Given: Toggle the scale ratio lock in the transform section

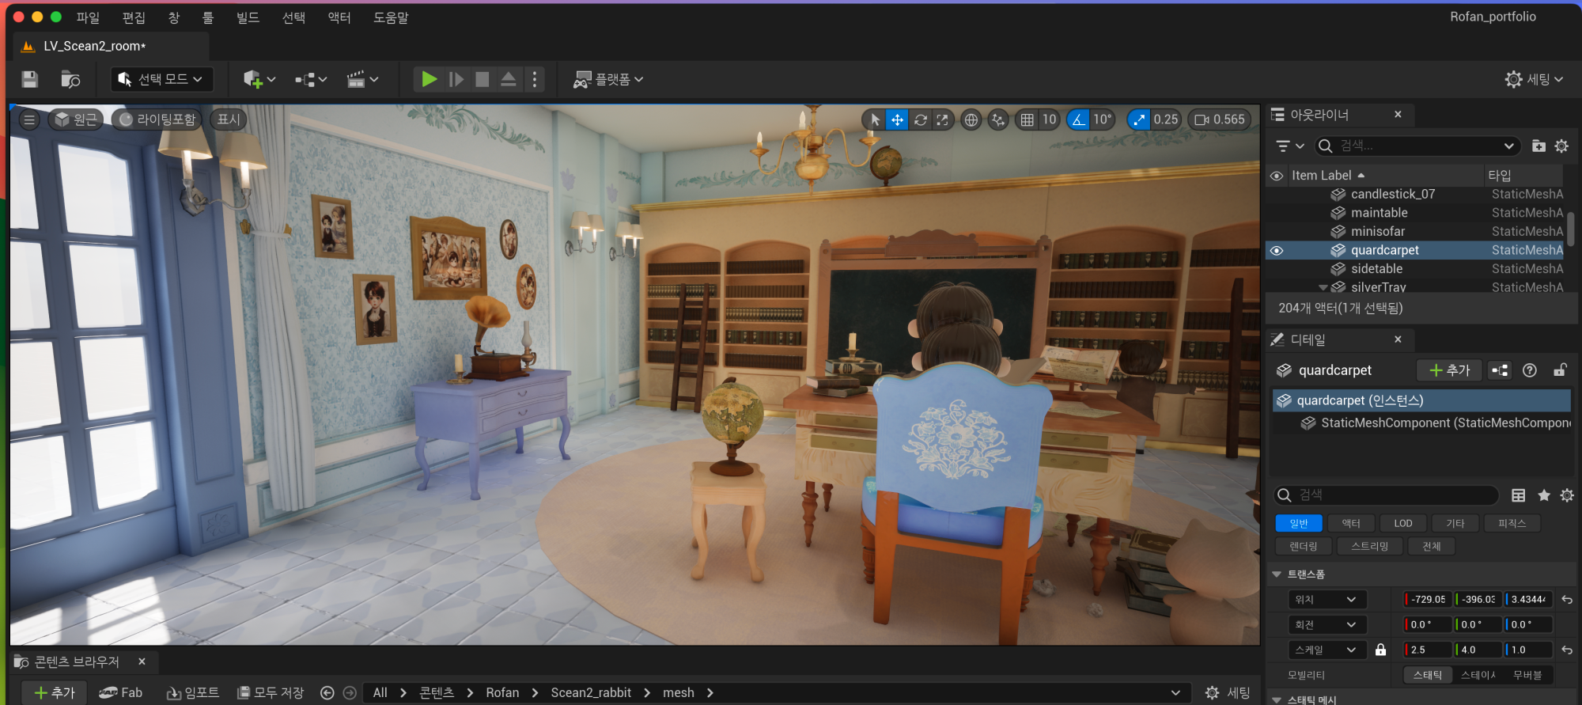Looking at the screenshot, I should [x=1380, y=650].
